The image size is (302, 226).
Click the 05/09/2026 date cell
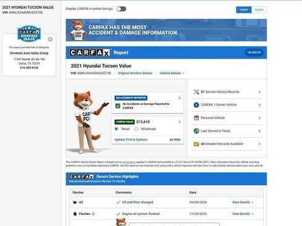point(198,203)
